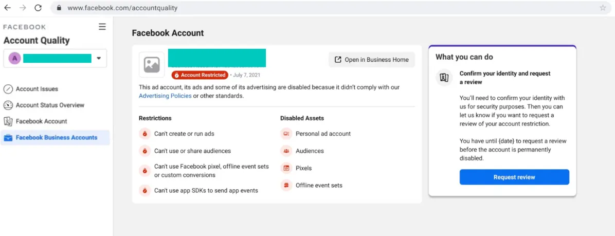Click the Offline event sets icon
The image size is (615, 236).
tap(286, 185)
